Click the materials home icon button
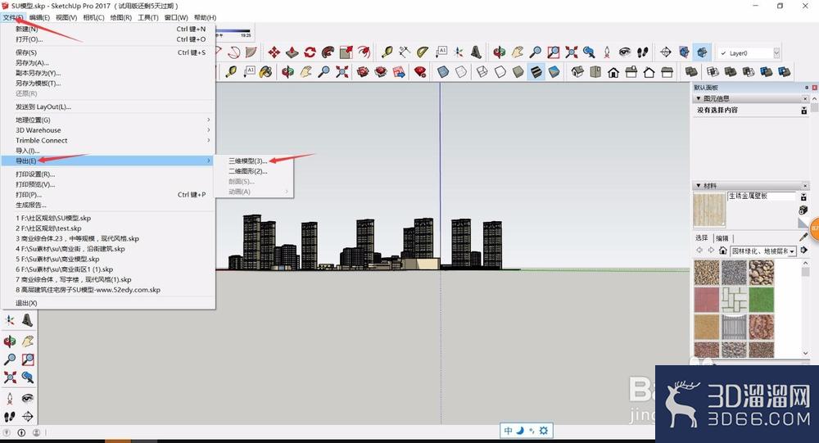 (723, 251)
